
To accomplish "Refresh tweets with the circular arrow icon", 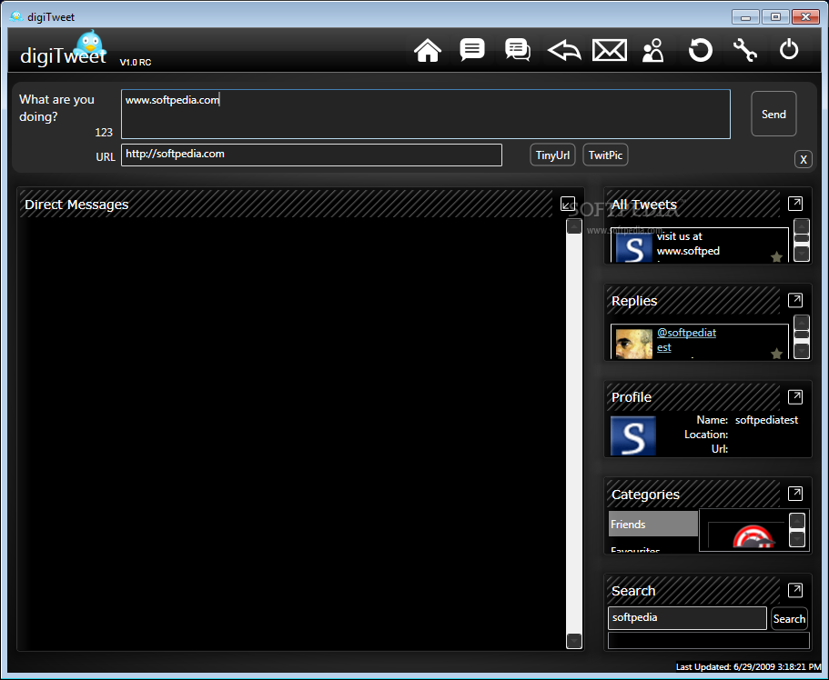I will pyautogui.click(x=700, y=51).
